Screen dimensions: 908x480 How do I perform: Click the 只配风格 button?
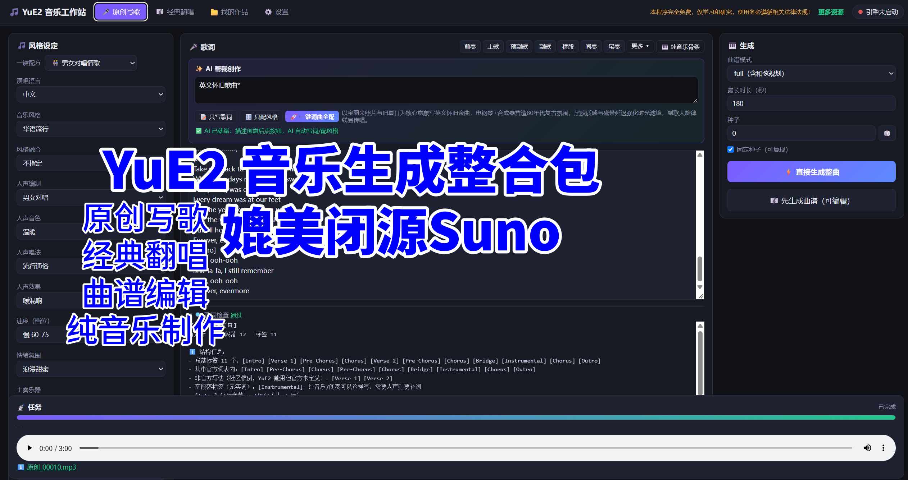[262, 117]
